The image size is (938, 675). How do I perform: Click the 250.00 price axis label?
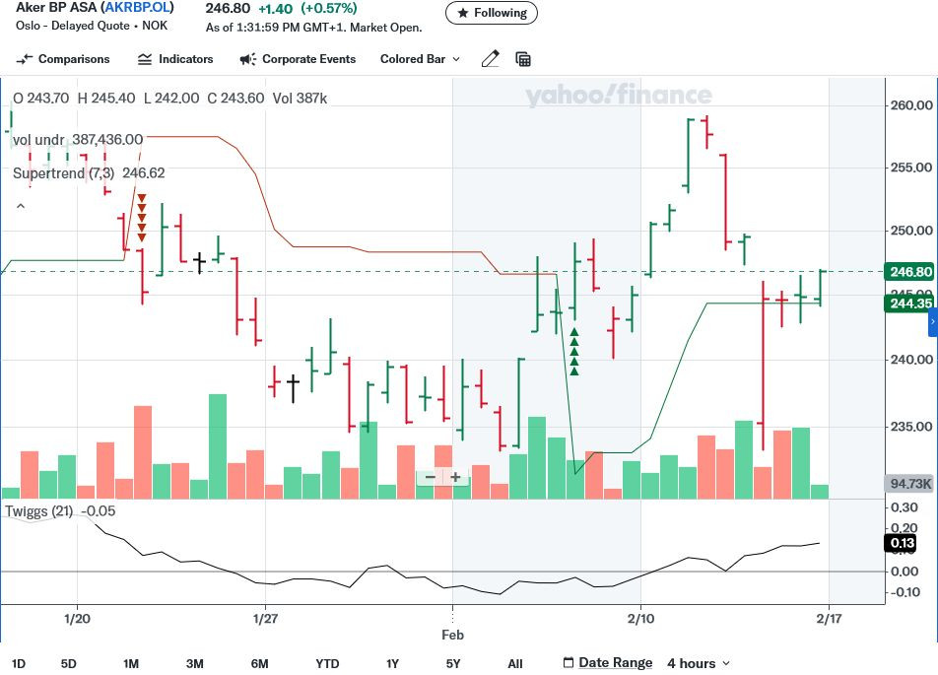click(911, 231)
